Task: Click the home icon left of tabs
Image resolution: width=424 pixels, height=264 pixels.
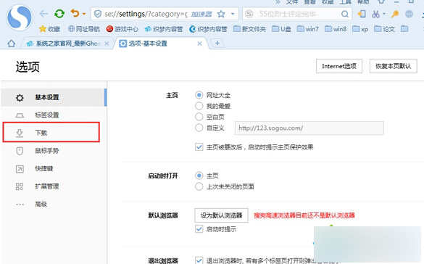Action: (x=12, y=44)
